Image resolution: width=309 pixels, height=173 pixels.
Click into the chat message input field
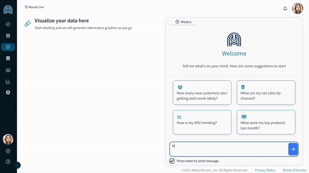[x=229, y=149]
